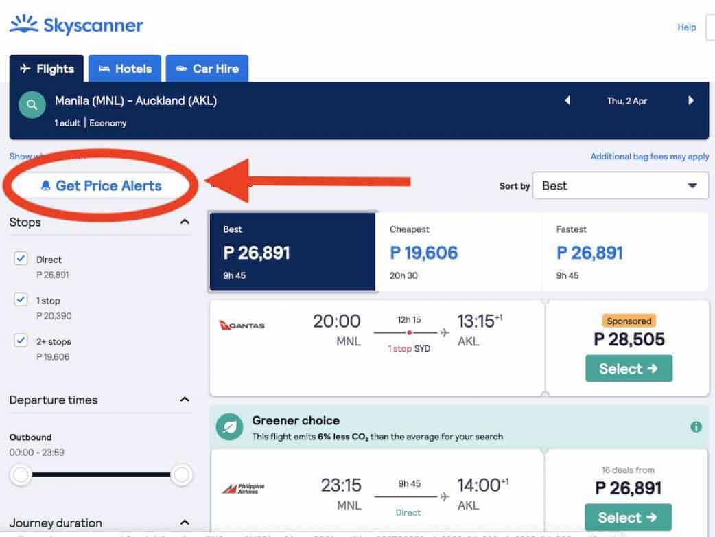
Task: Switch to the Hotels tab
Action: pyautogui.click(x=125, y=69)
